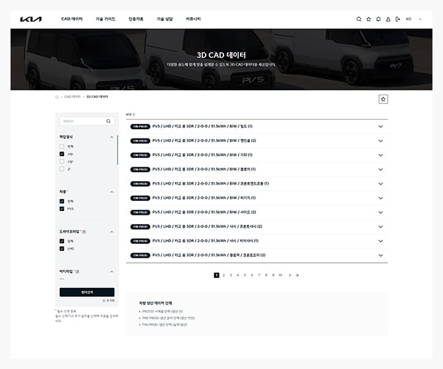Open the 인증자료 menu

point(136,19)
